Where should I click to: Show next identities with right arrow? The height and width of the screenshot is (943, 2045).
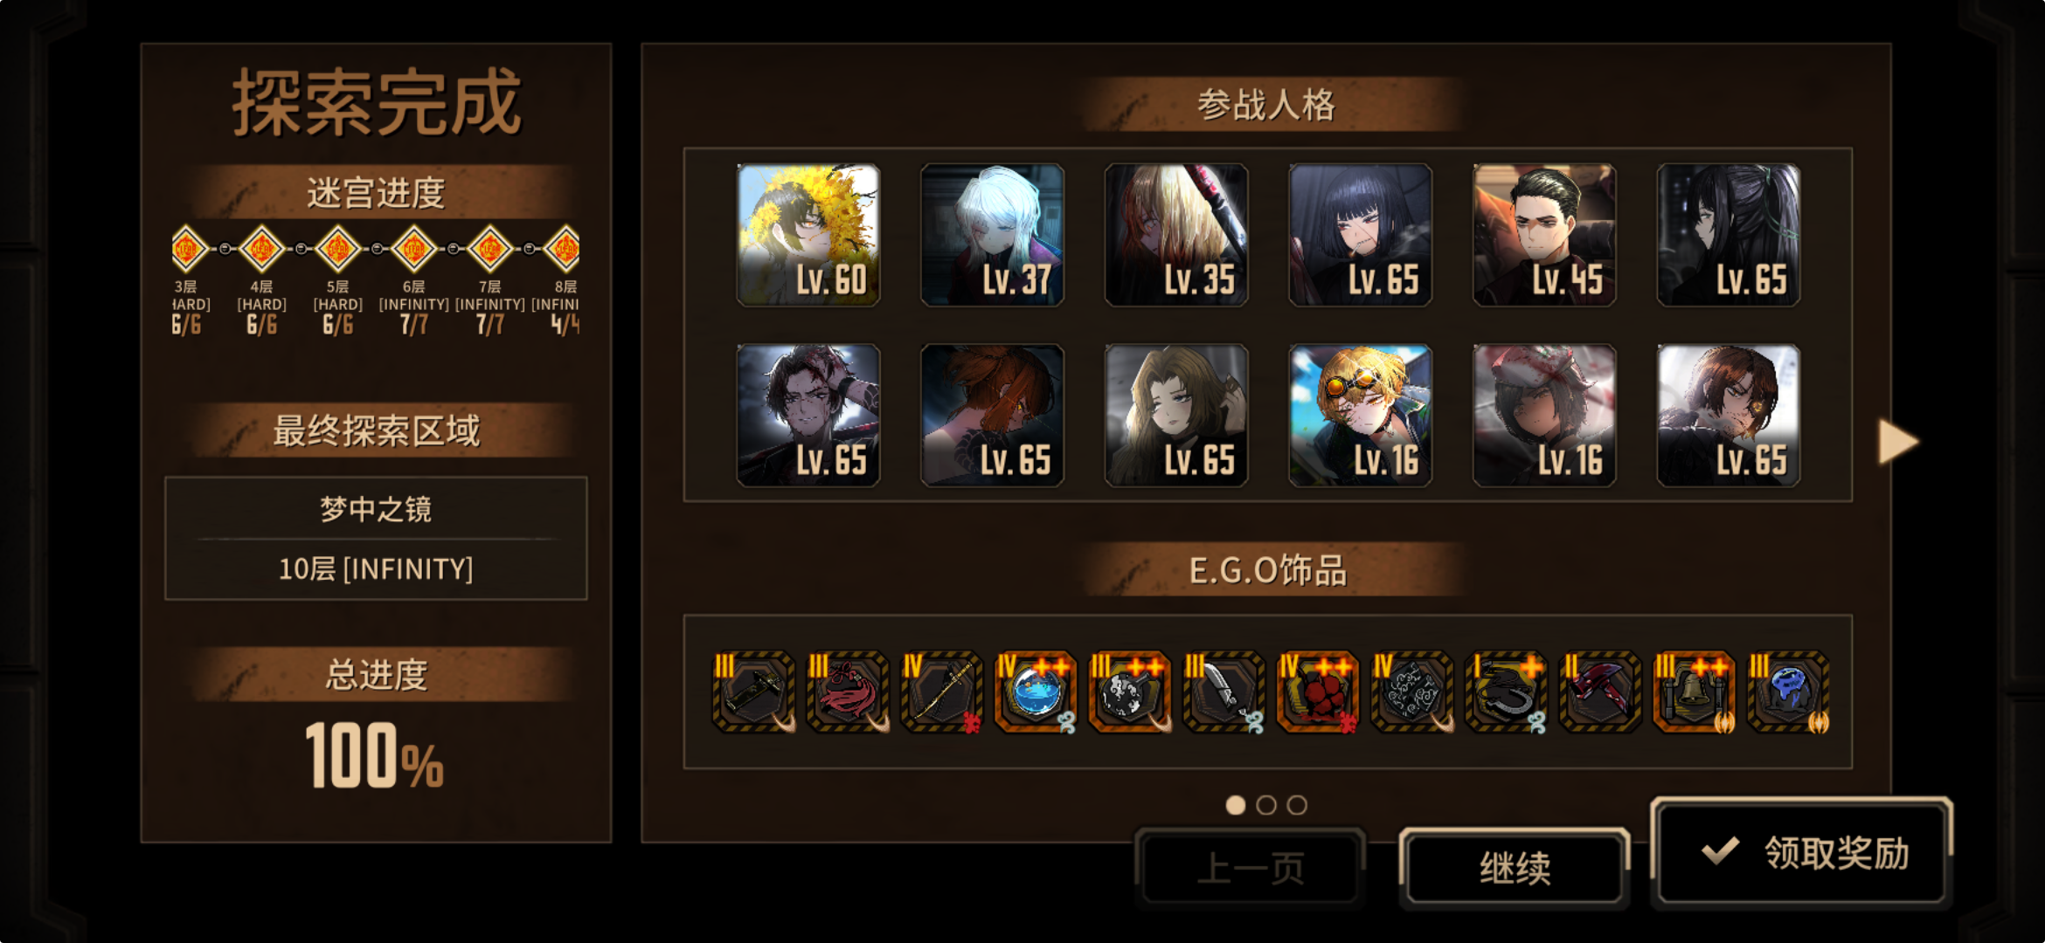point(1898,442)
